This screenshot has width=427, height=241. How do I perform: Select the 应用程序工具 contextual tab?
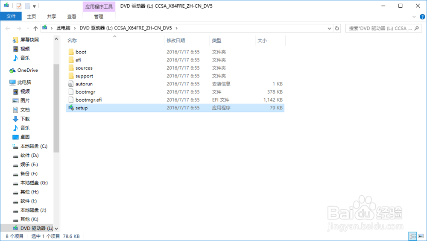(x=99, y=6)
